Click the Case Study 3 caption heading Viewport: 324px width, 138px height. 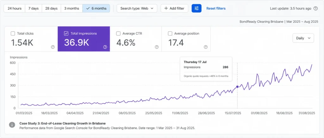pos(62,124)
